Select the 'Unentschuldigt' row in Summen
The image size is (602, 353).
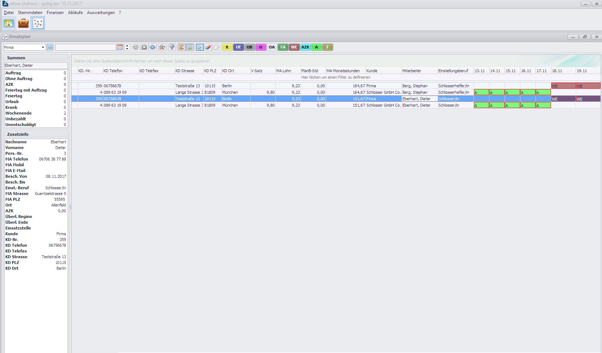[36, 125]
